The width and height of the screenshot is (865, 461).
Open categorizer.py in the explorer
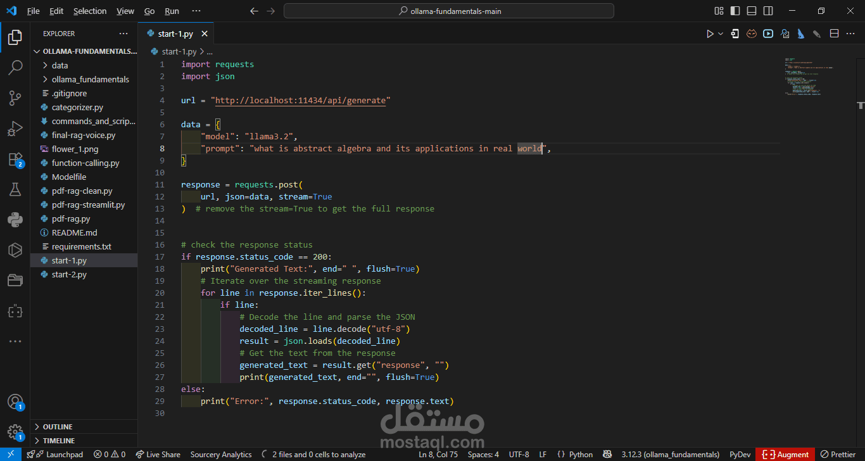coord(85,107)
